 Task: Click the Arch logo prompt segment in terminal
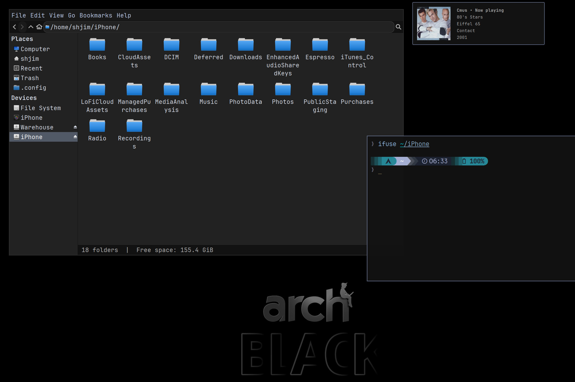(x=388, y=161)
